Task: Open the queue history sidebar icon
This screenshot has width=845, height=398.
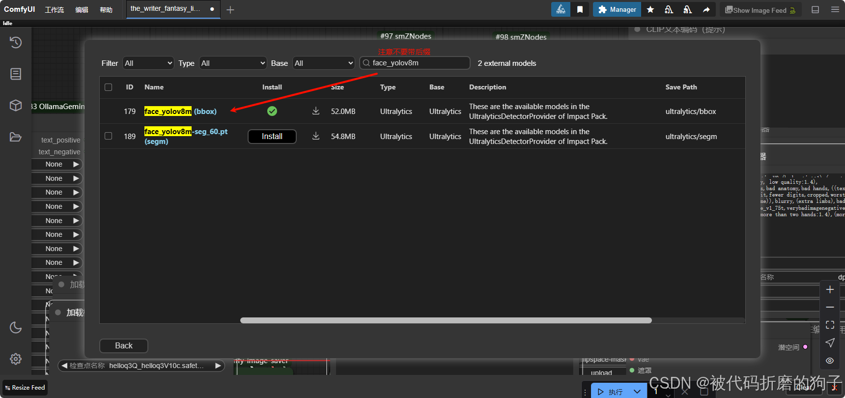Action: [x=16, y=42]
